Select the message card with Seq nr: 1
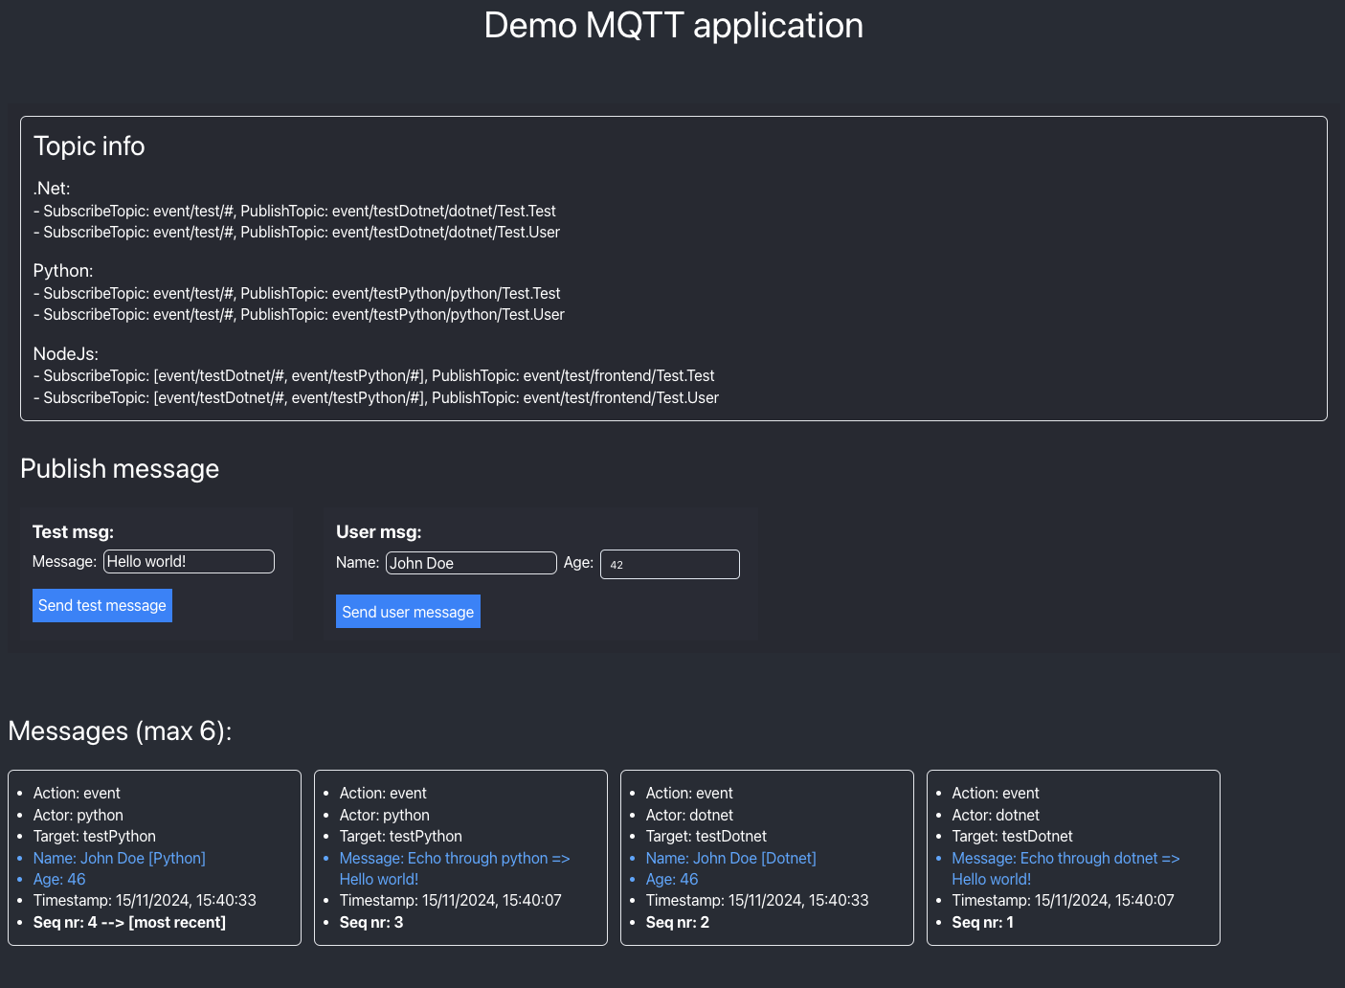The height and width of the screenshot is (988, 1345). [x=1073, y=858]
